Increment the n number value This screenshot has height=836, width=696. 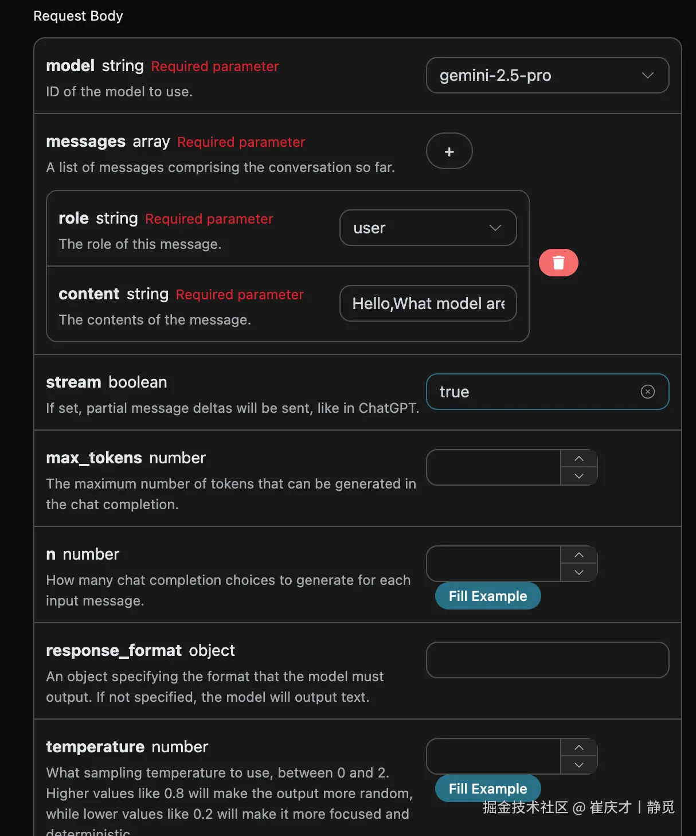[579, 555]
